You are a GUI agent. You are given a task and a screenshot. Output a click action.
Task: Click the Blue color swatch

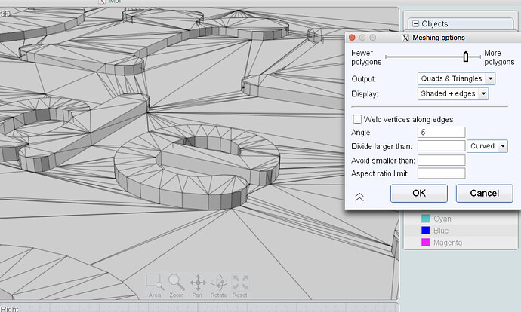[426, 231]
